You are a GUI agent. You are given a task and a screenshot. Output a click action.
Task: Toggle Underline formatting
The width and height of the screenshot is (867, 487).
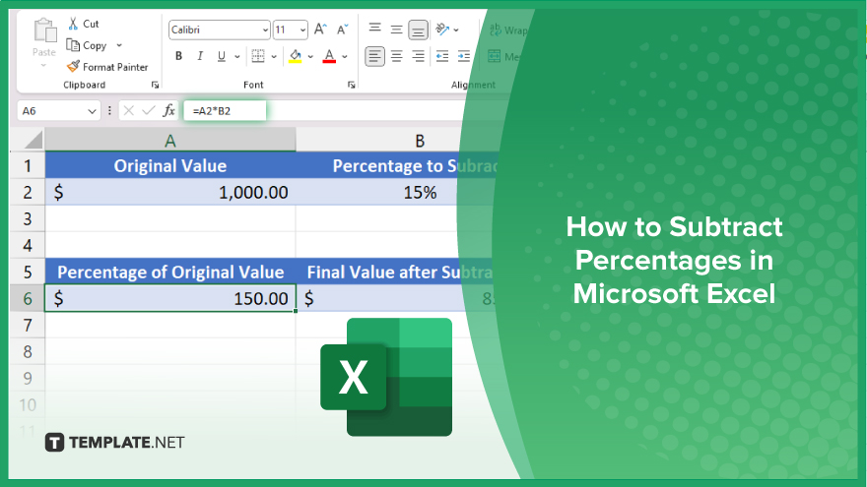click(221, 56)
